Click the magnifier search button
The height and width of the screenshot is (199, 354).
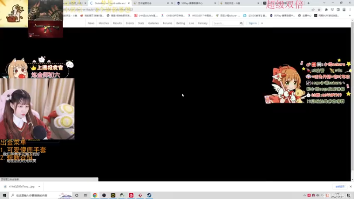(241, 23)
